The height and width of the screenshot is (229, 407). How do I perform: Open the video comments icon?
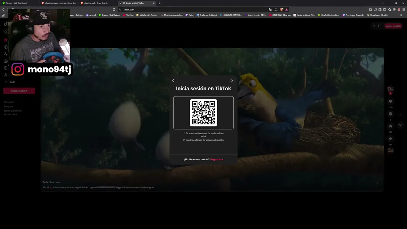390,114
